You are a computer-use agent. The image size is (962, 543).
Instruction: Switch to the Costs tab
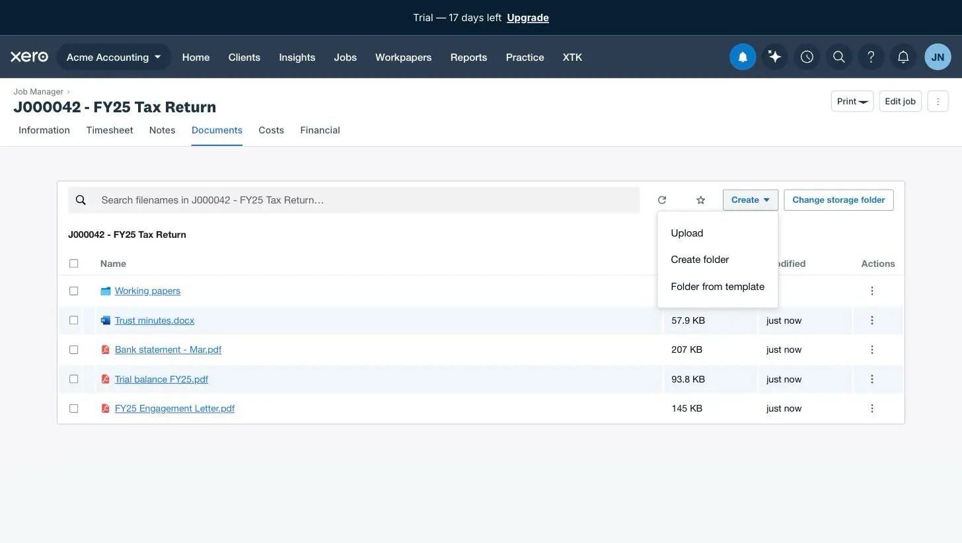[x=271, y=130]
